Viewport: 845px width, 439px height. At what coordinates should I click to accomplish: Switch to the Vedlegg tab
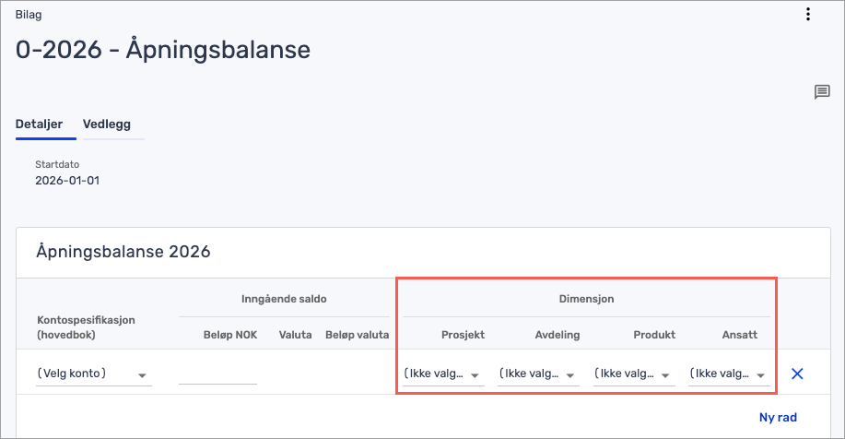coord(106,124)
